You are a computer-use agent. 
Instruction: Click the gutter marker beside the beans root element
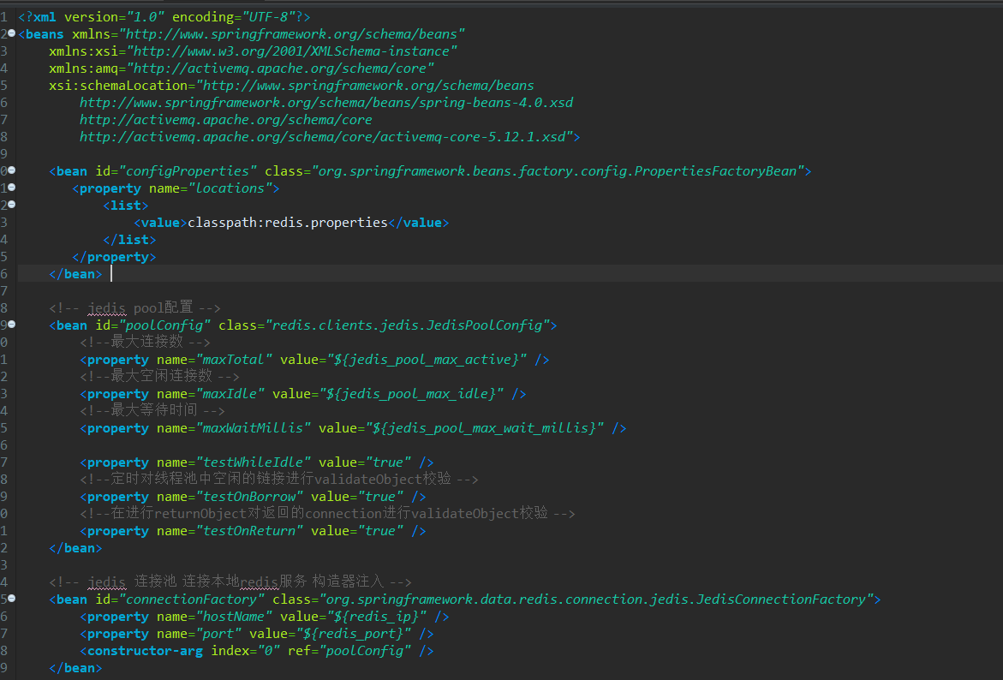tap(11, 33)
